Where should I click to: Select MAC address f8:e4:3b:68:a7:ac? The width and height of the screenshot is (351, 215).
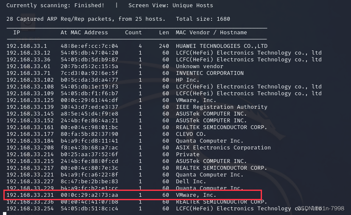point(89,148)
